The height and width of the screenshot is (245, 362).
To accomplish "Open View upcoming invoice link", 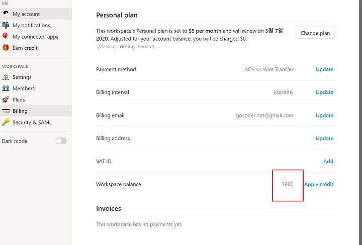I will coord(126,47).
